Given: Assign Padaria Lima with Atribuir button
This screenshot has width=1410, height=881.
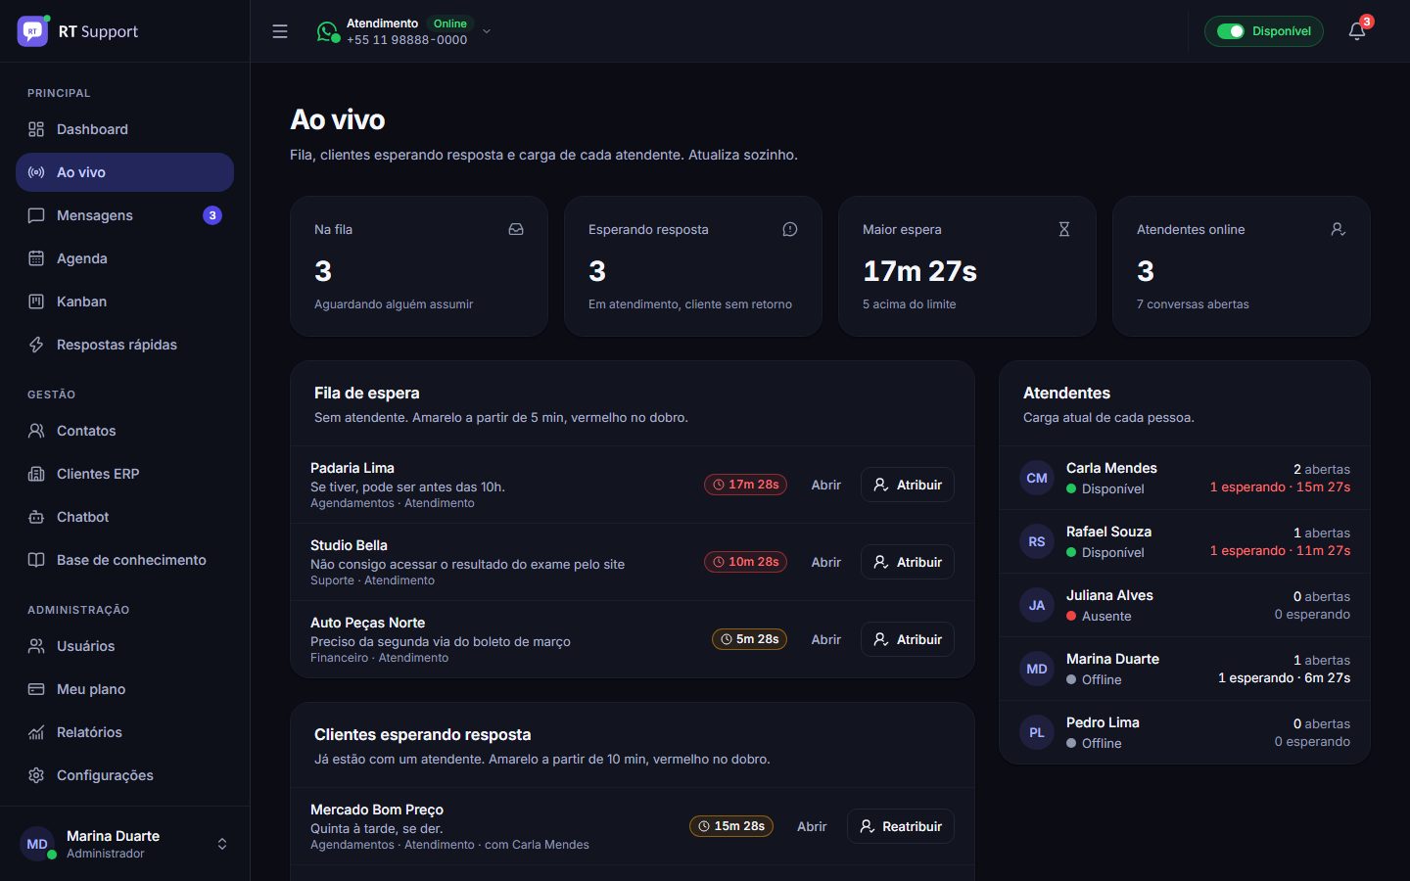Looking at the screenshot, I should 908,485.
